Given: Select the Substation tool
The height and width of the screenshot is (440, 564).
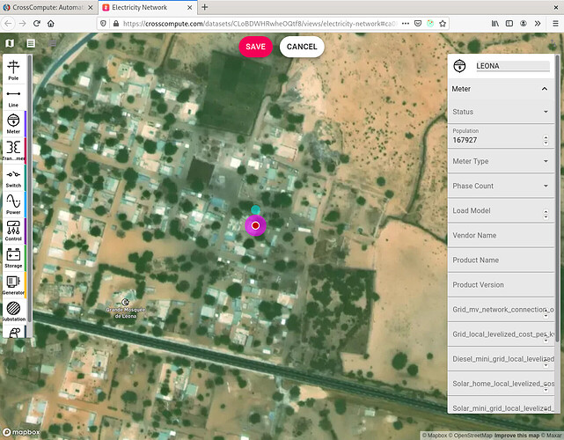Looking at the screenshot, I should (x=13, y=312).
